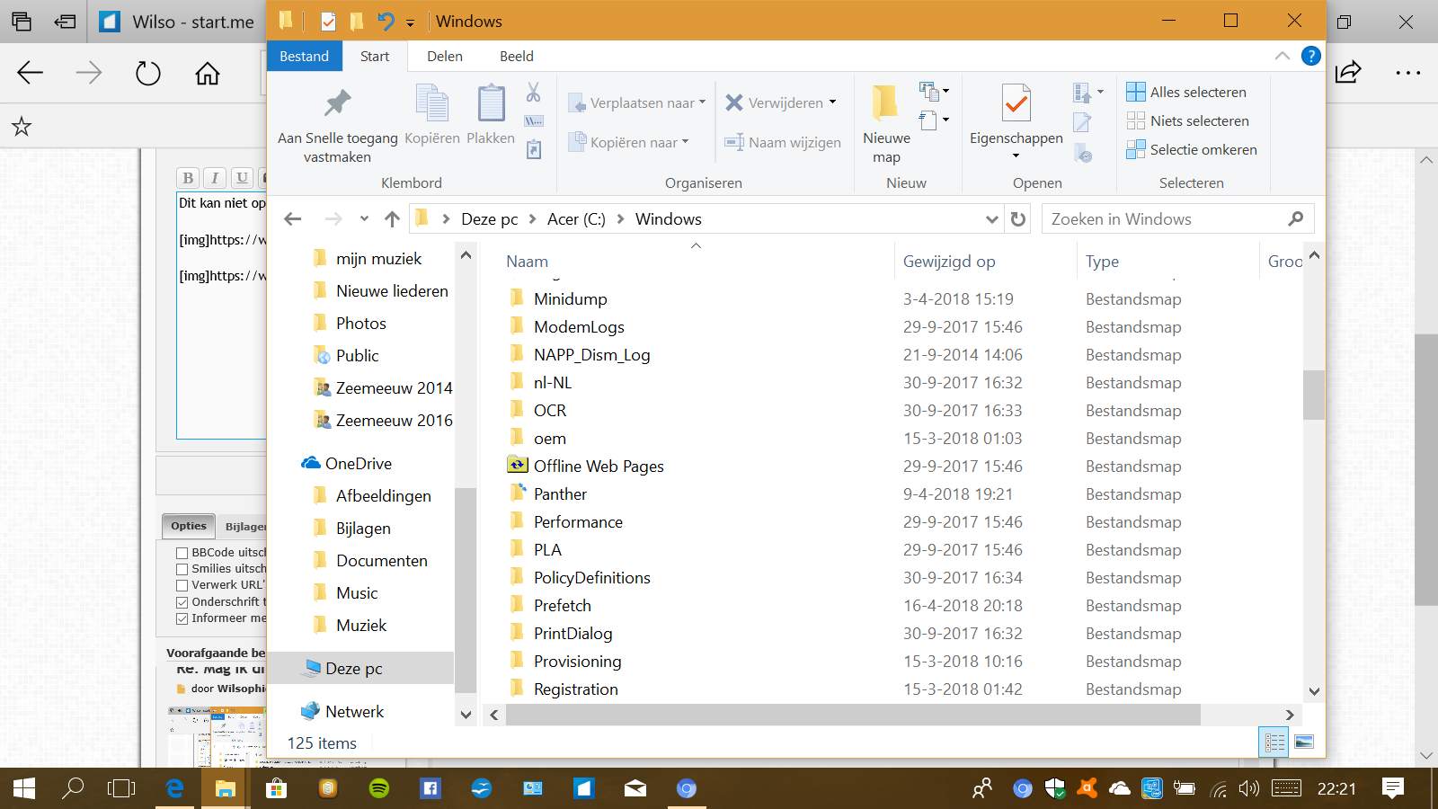
Task: Switch to the Delen ribbon tab
Action: [445, 56]
